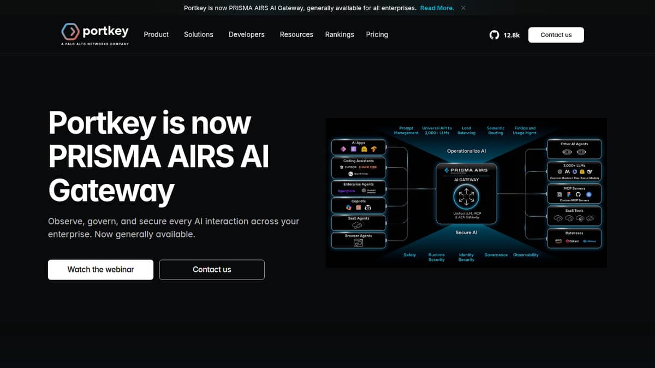Open the GitHub repository icon link

(x=494, y=35)
